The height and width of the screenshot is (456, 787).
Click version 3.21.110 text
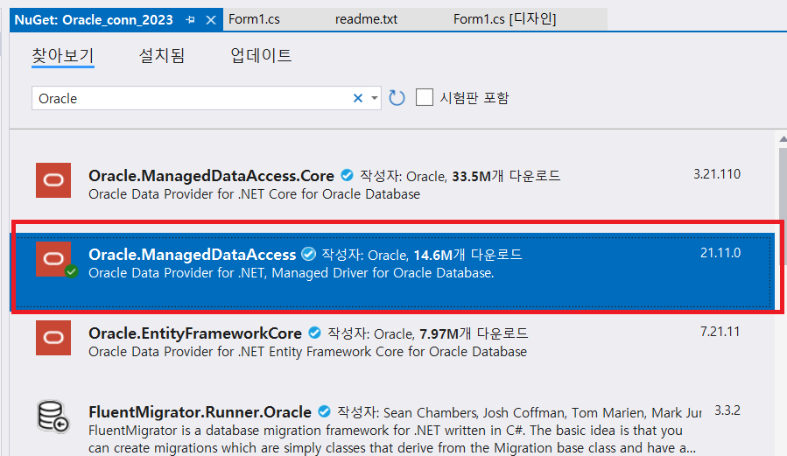(x=717, y=174)
